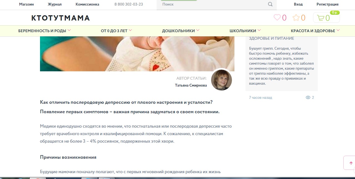Click the author's portrait photo

tap(221, 80)
